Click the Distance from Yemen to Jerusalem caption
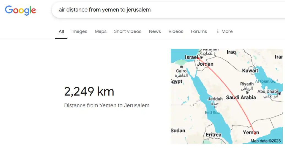 click(107, 105)
